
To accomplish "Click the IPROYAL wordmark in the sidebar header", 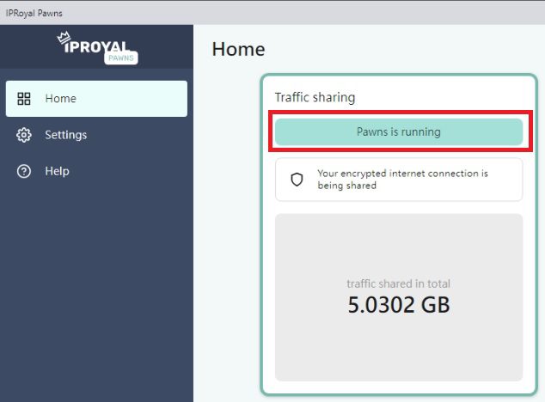I will tap(96, 46).
